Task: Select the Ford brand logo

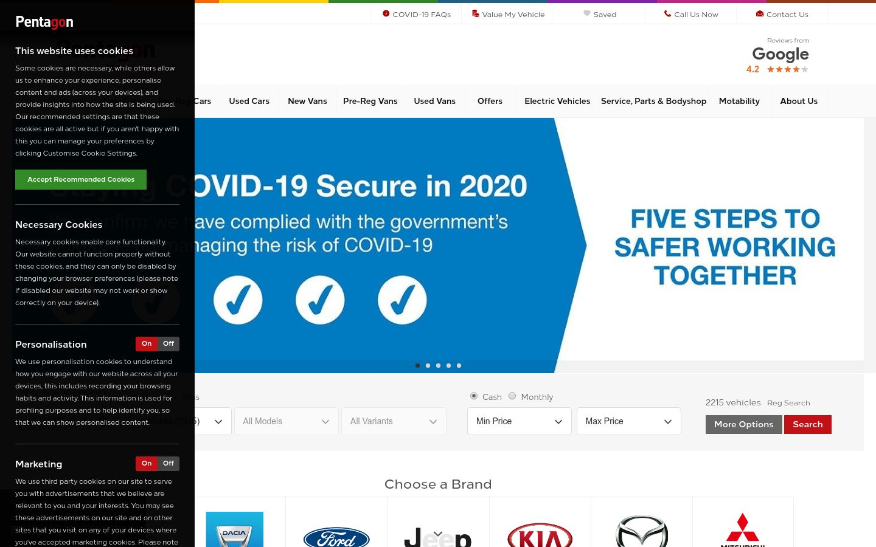Action: click(336, 537)
